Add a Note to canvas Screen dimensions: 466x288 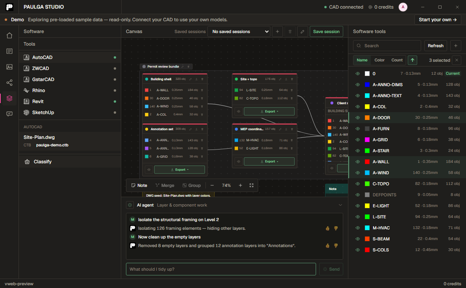(139, 185)
